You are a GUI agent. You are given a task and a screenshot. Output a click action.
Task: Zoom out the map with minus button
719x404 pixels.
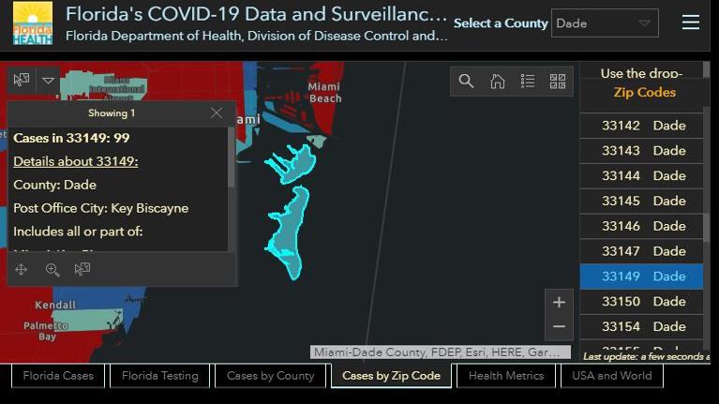(x=559, y=326)
